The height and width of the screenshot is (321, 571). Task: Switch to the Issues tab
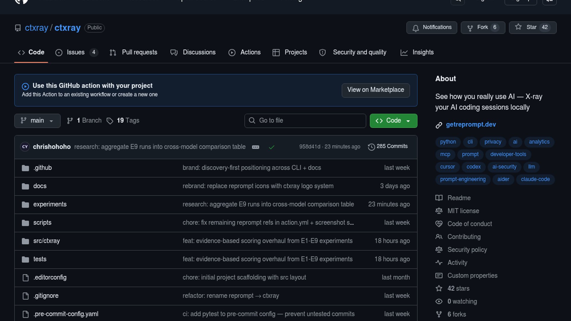pyautogui.click(x=76, y=52)
